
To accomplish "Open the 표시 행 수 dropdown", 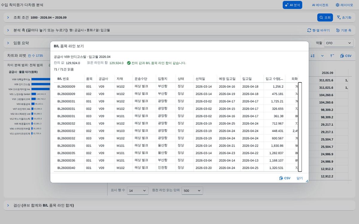I will coord(138,191).
